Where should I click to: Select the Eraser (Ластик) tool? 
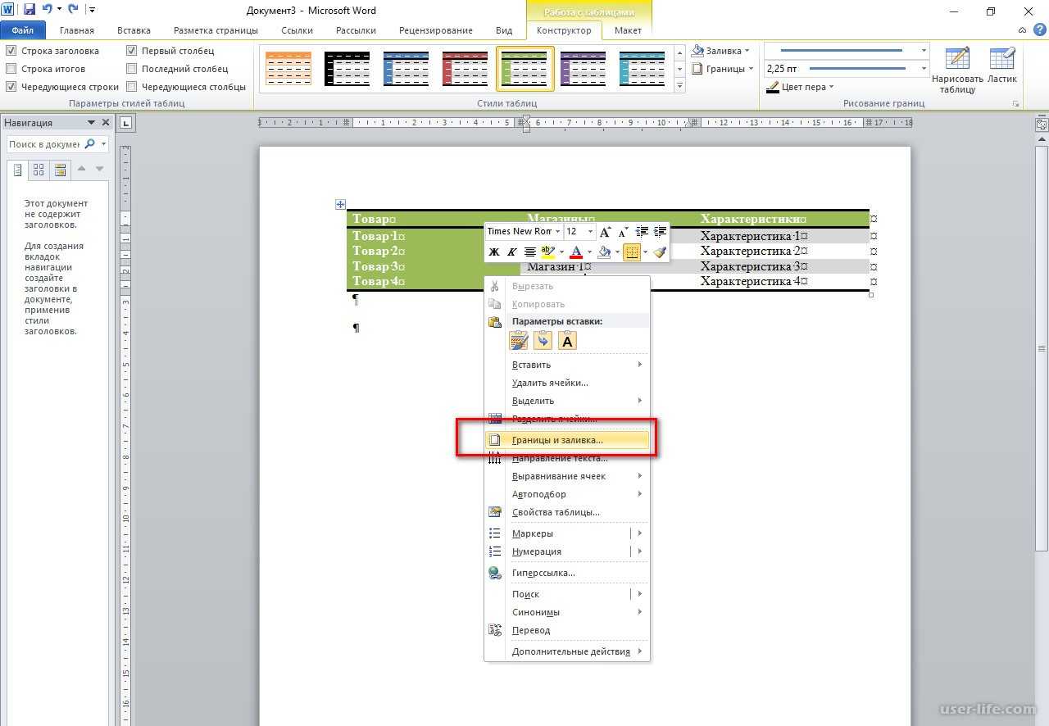[x=1001, y=66]
